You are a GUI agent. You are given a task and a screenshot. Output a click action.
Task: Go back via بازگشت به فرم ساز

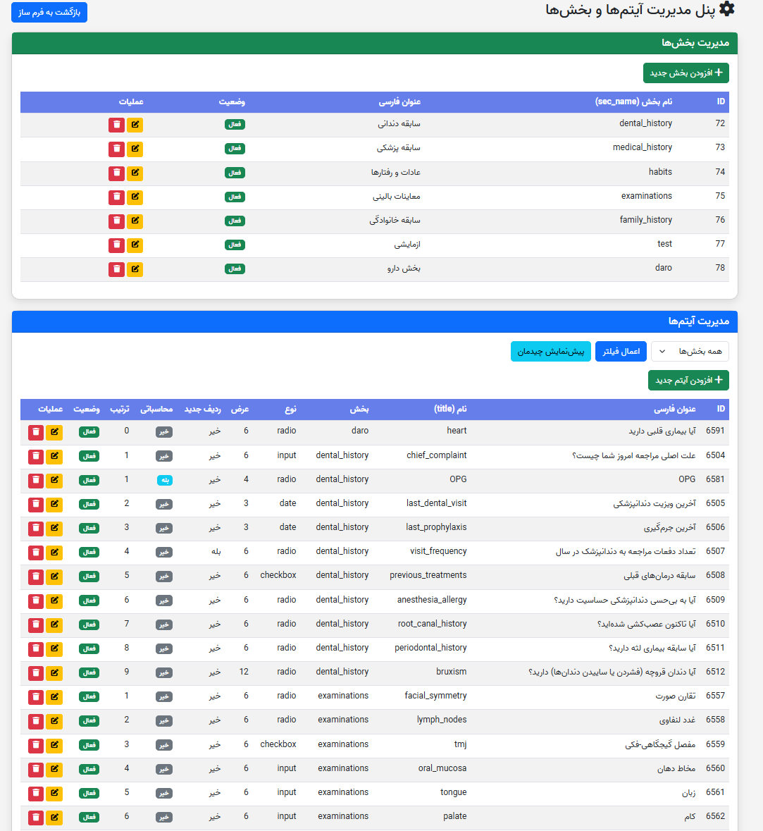(49, 12)
